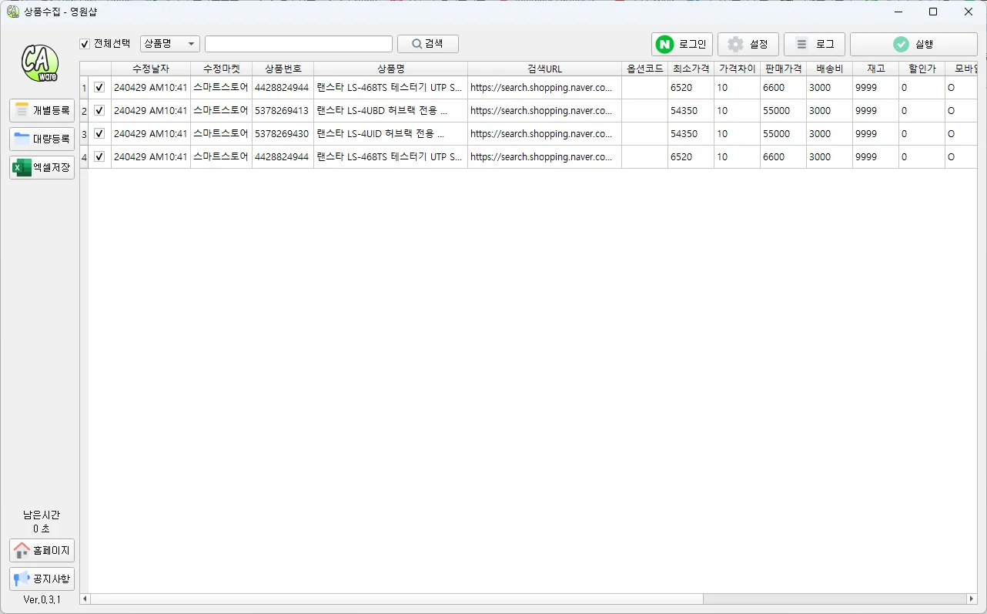Click the window title bar app icon

[x=13, y=12]
